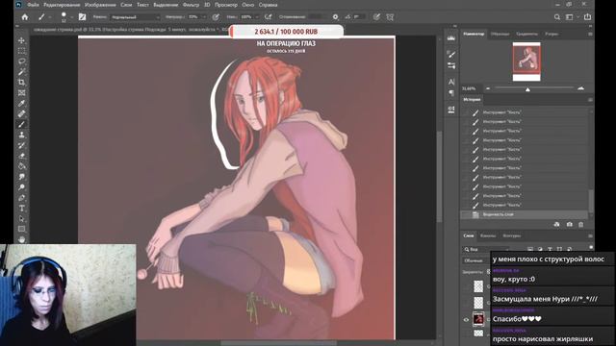Open the Фильтр menu
616x346 pixels.
[191, 5]
